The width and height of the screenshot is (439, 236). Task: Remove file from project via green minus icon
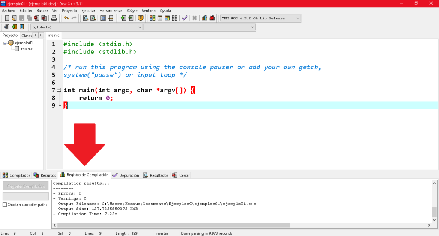click(x=131, y=18)
